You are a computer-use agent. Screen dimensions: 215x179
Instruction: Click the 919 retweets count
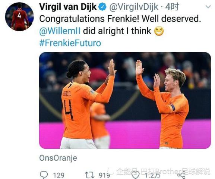[104, 175]
